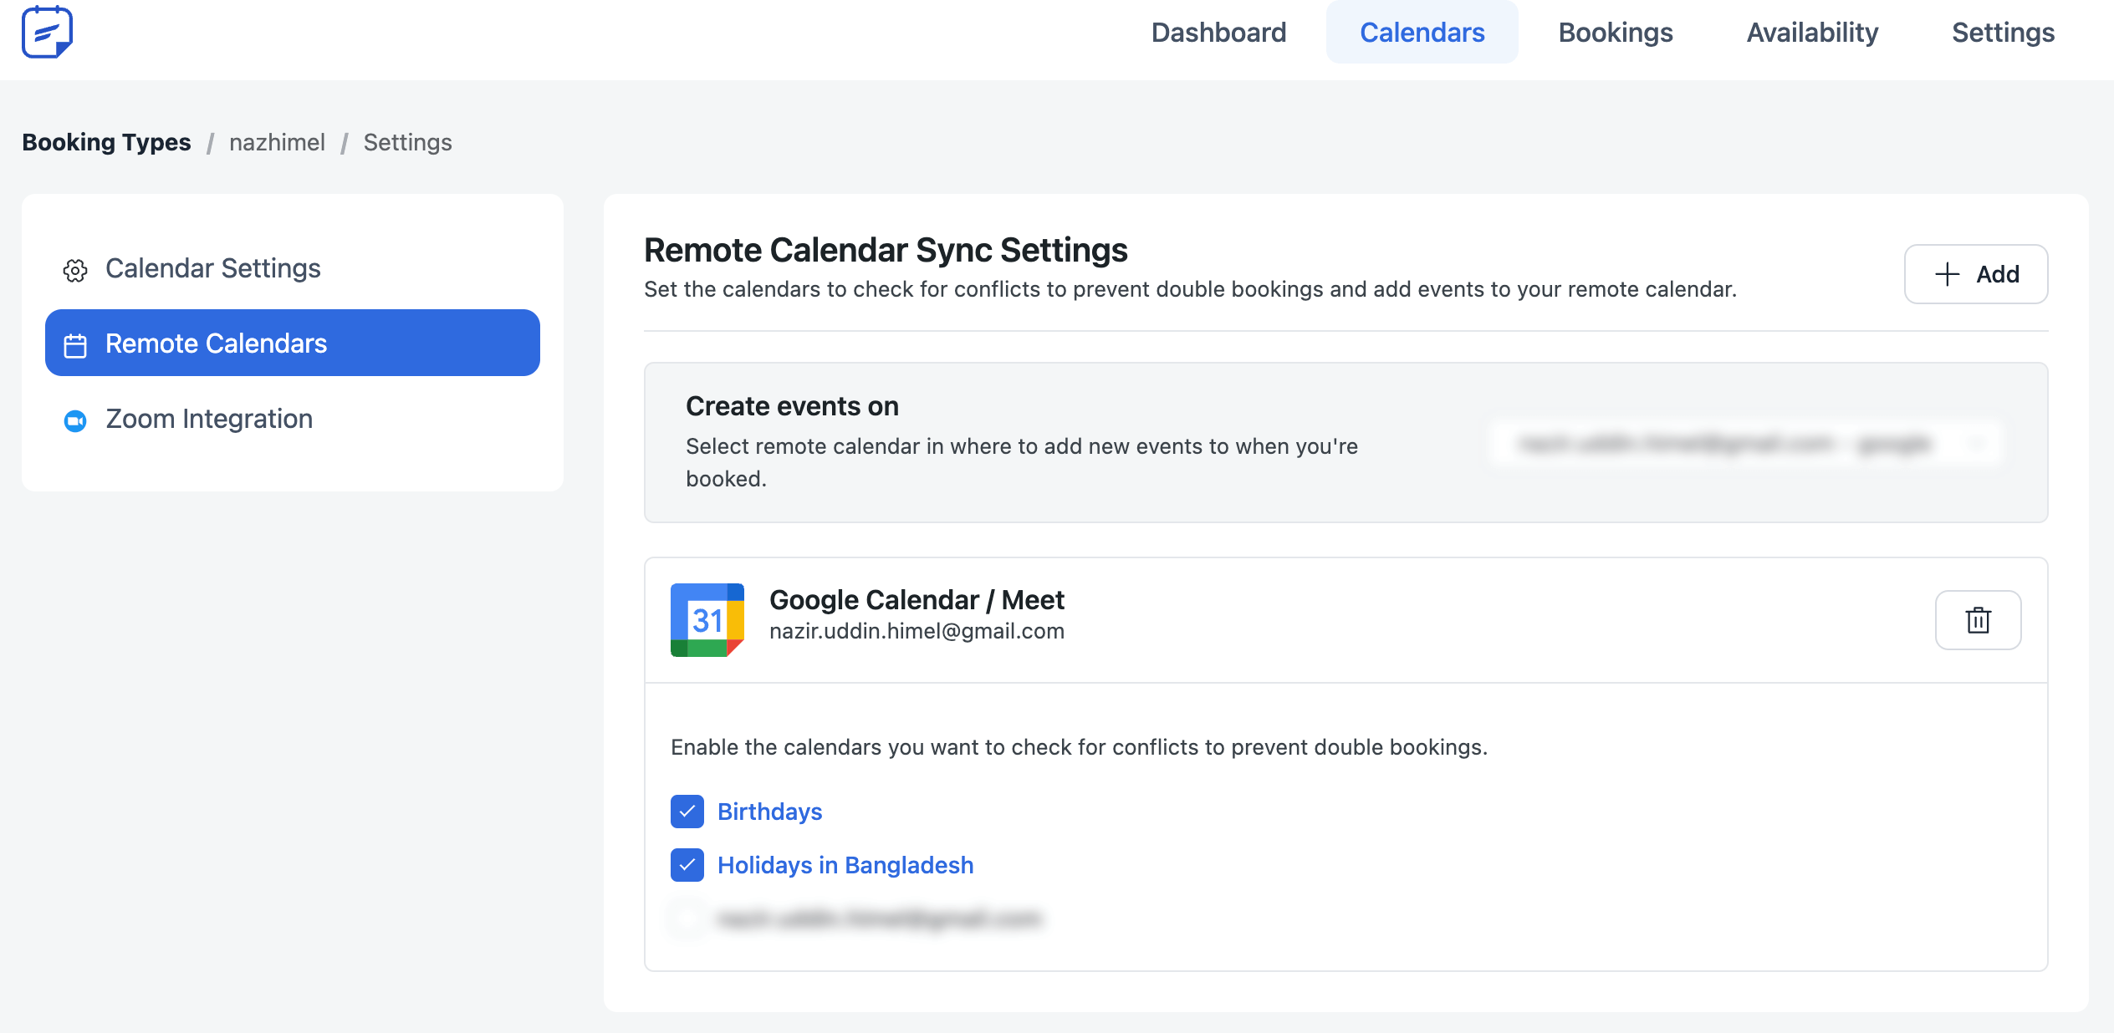Click the Holidays in Bangladesh label

click(845, 865)
